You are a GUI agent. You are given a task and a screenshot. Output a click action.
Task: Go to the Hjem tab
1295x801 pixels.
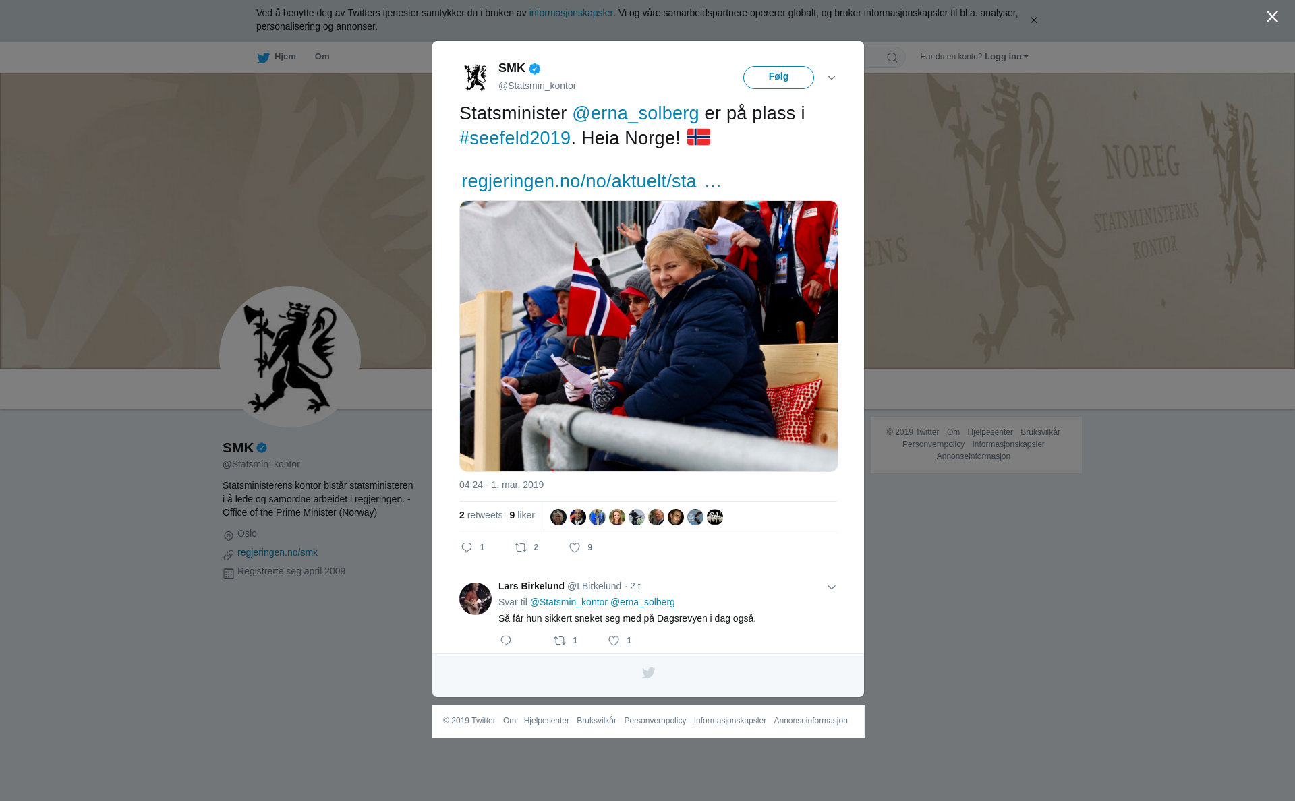(x=277, y=57)
